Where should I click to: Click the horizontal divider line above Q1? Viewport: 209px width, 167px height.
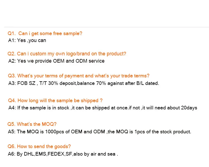pos(106,27)
